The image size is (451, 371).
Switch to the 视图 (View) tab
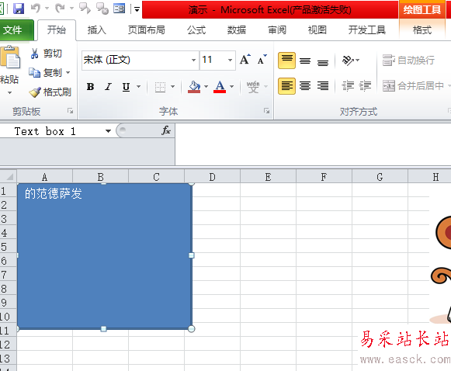click(317, 30)
